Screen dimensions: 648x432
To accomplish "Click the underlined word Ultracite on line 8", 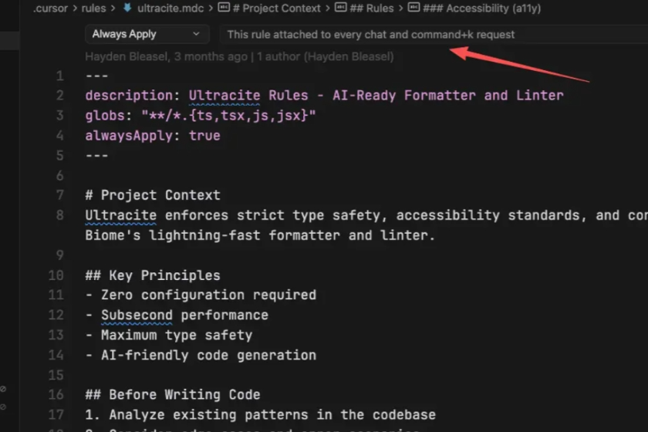I will [x=120, y=215].
